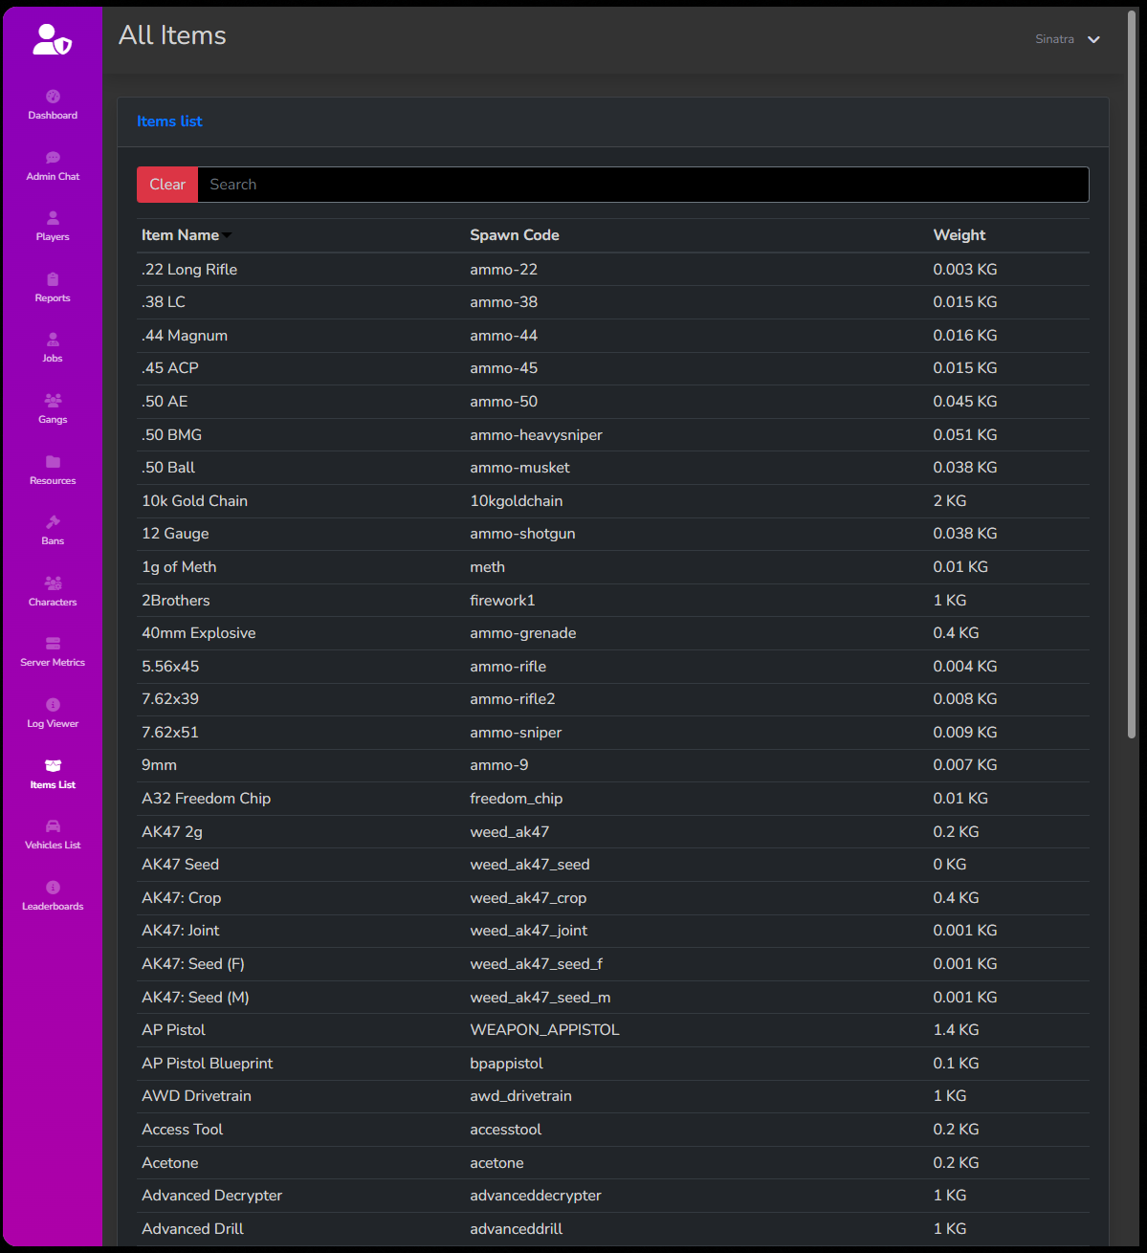
Task: Click the 2 KG weight value
Action: 950,501
